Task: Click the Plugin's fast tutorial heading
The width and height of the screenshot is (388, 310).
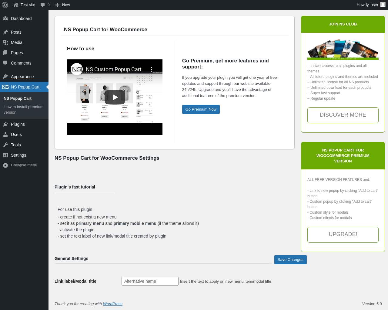Action: point(75,187)
